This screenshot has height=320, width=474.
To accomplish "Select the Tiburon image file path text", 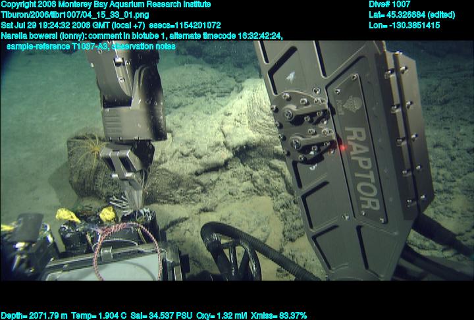I will point(74,14).
